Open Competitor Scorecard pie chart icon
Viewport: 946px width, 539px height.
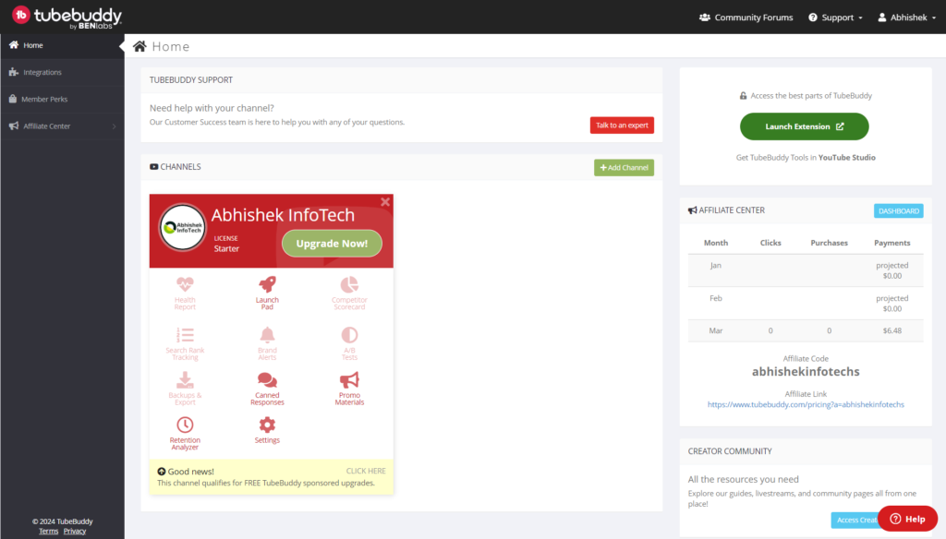pos(349,284)
